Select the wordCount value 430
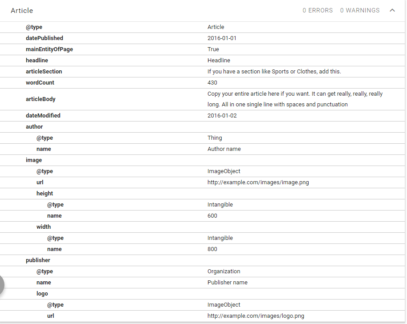 tap(212, 83)
